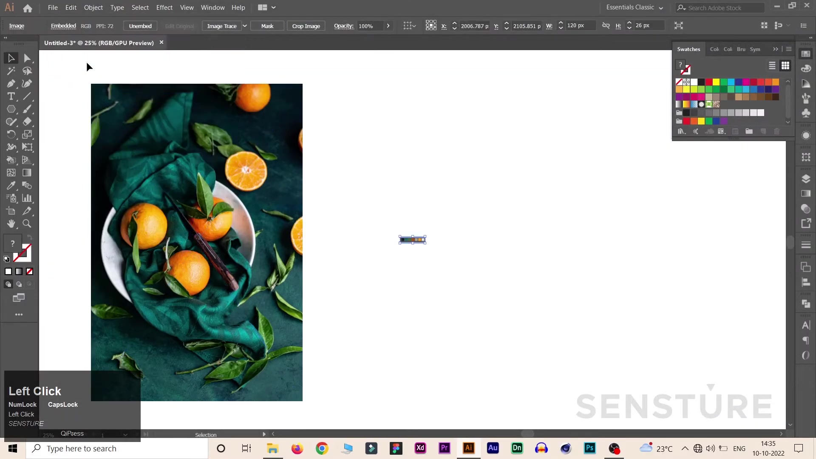Open the Object menu
Viewport: 816px width, 459px height.
93,7
